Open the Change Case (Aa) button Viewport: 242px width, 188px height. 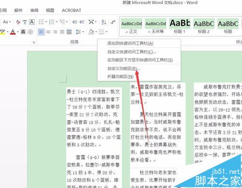pyautogui.click(x=5, y=22)
